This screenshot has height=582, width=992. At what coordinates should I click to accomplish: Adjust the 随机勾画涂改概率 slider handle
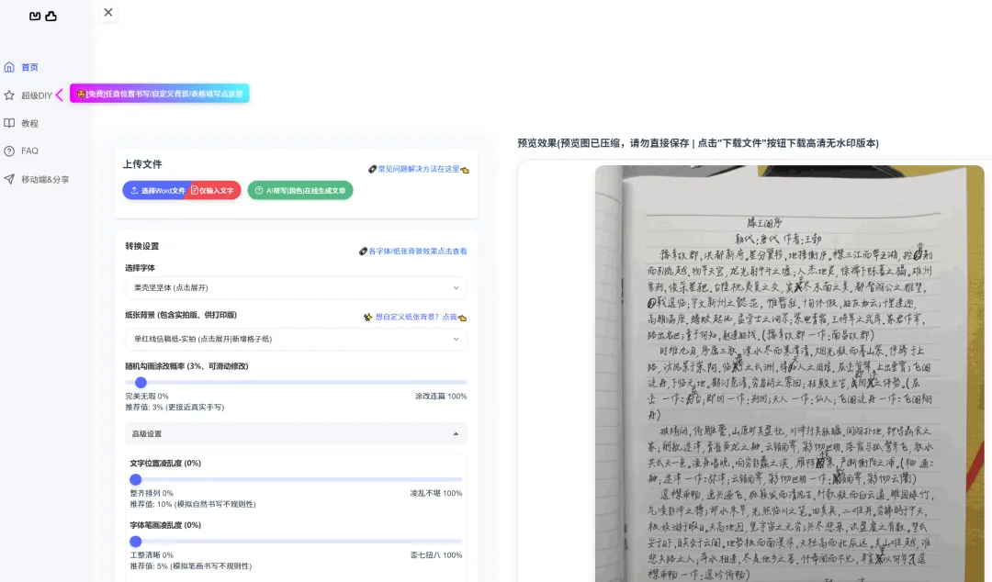[x=141, y=382]
